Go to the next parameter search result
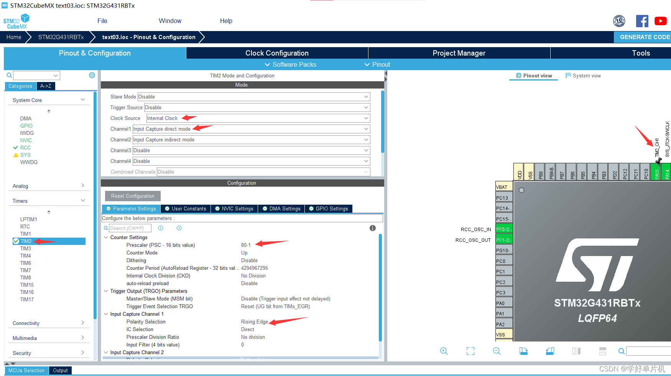Viewport: 671px width, 376px height. click(x=179, y=228)
